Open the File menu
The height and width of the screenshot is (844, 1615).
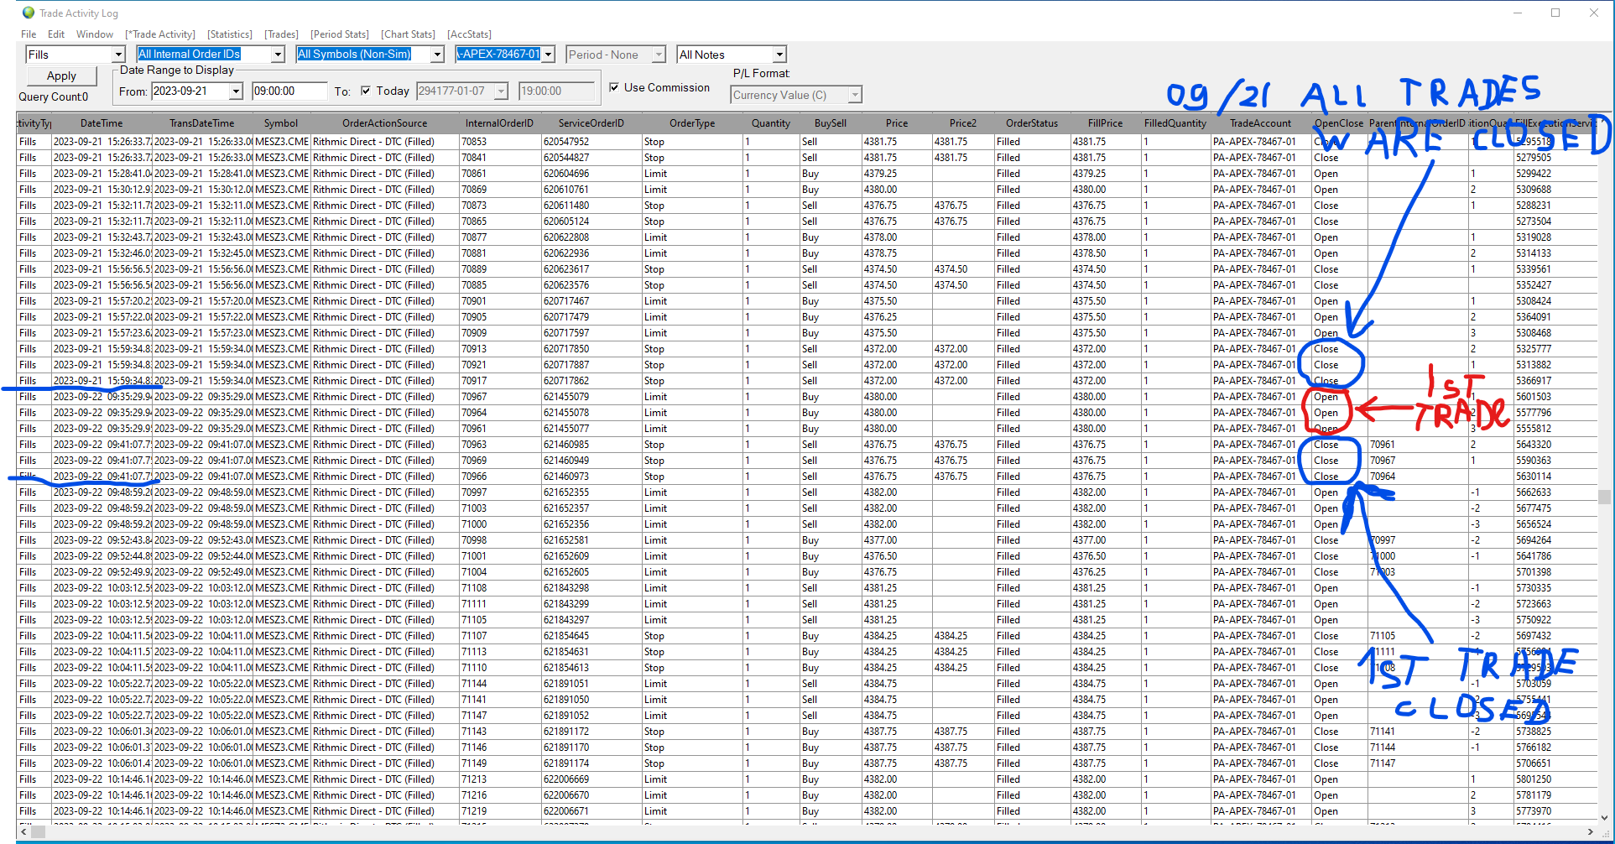coord(29,34)
